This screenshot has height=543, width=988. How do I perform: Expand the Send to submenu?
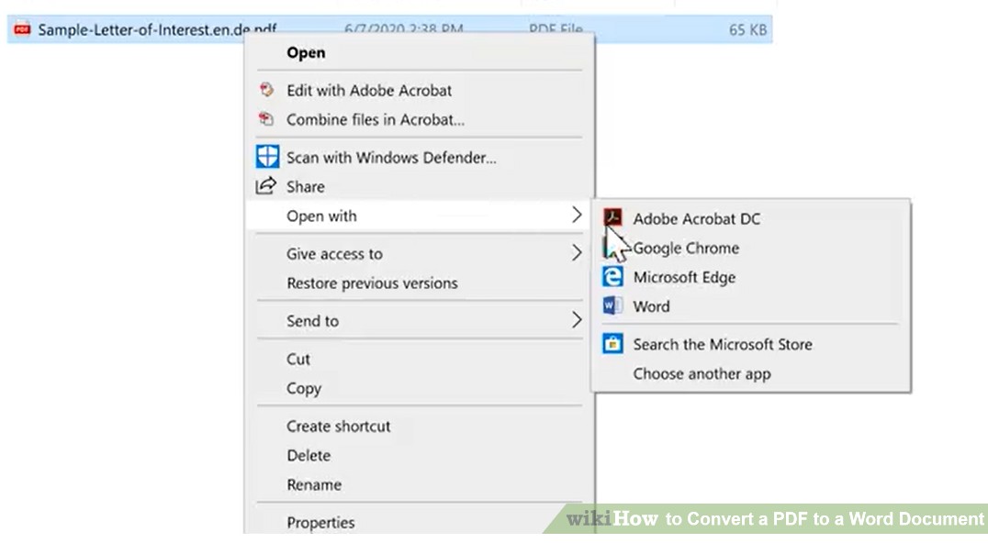click(x=578, y=321)
